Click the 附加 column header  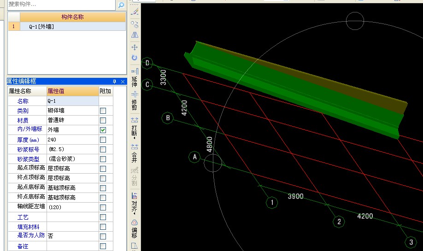pyautogui.click(x=106, y=91)
